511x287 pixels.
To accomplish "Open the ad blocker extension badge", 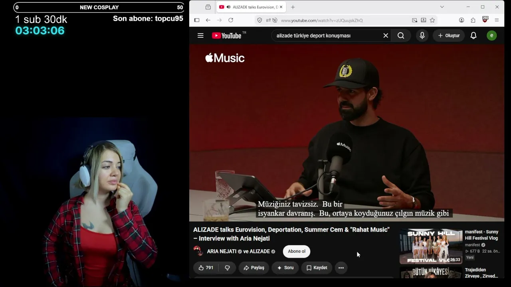I will (485, 20).
